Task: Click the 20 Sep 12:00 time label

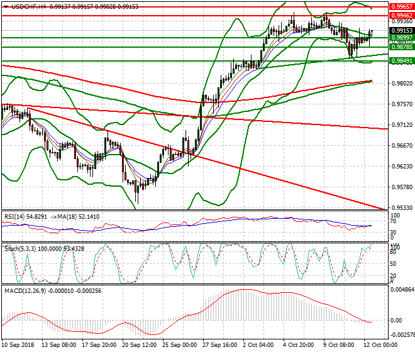Action: pos(139,345)
